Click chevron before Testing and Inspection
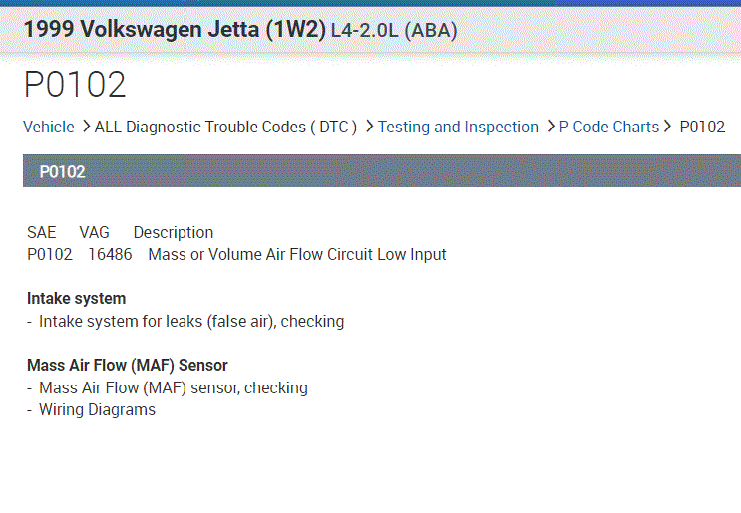 click(x=369, y=127)
